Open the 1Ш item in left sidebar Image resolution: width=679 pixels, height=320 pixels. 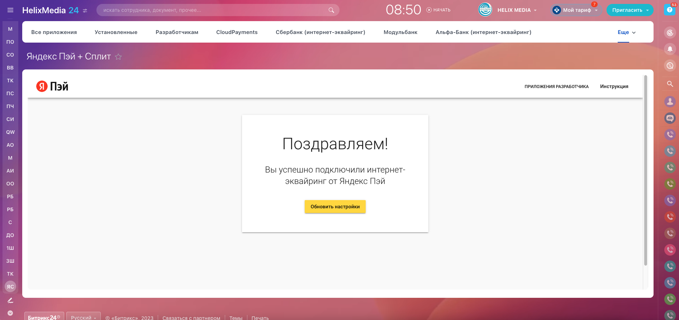click(x=10, y=248)
